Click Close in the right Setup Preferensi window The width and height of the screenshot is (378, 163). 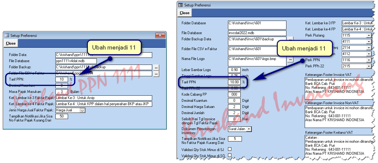(185, 13)
